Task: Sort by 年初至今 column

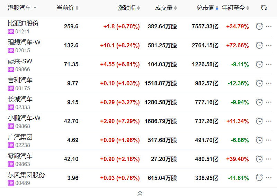Action: [x=235, y=8]
